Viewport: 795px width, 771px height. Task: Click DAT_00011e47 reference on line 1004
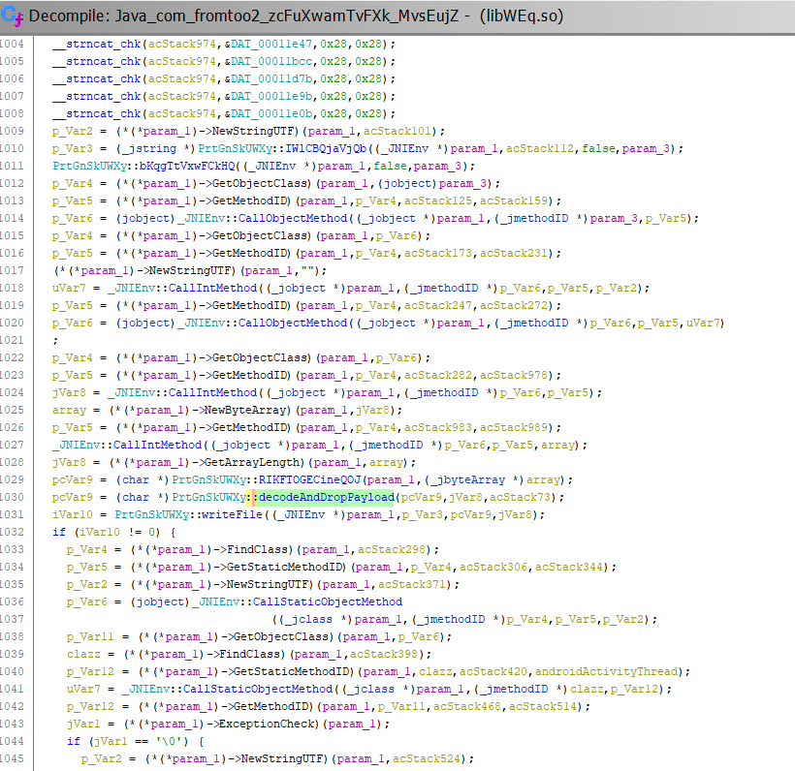point(271,45)
